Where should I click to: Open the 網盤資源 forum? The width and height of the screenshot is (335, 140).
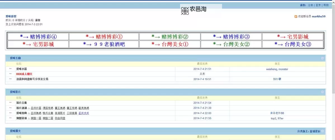pos(22,118)
